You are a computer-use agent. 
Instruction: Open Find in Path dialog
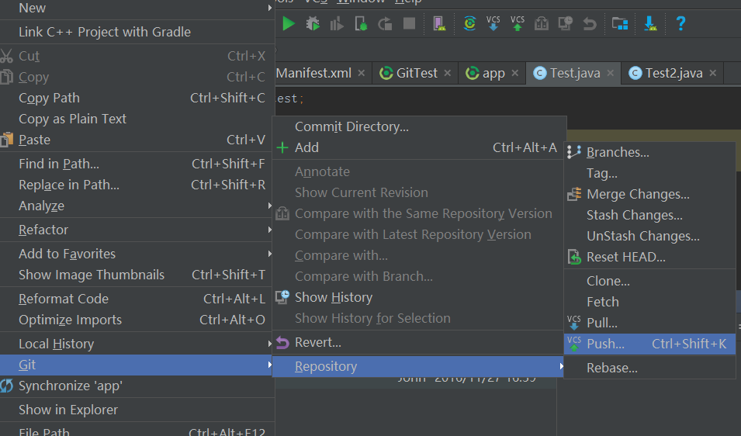(137, 164)
